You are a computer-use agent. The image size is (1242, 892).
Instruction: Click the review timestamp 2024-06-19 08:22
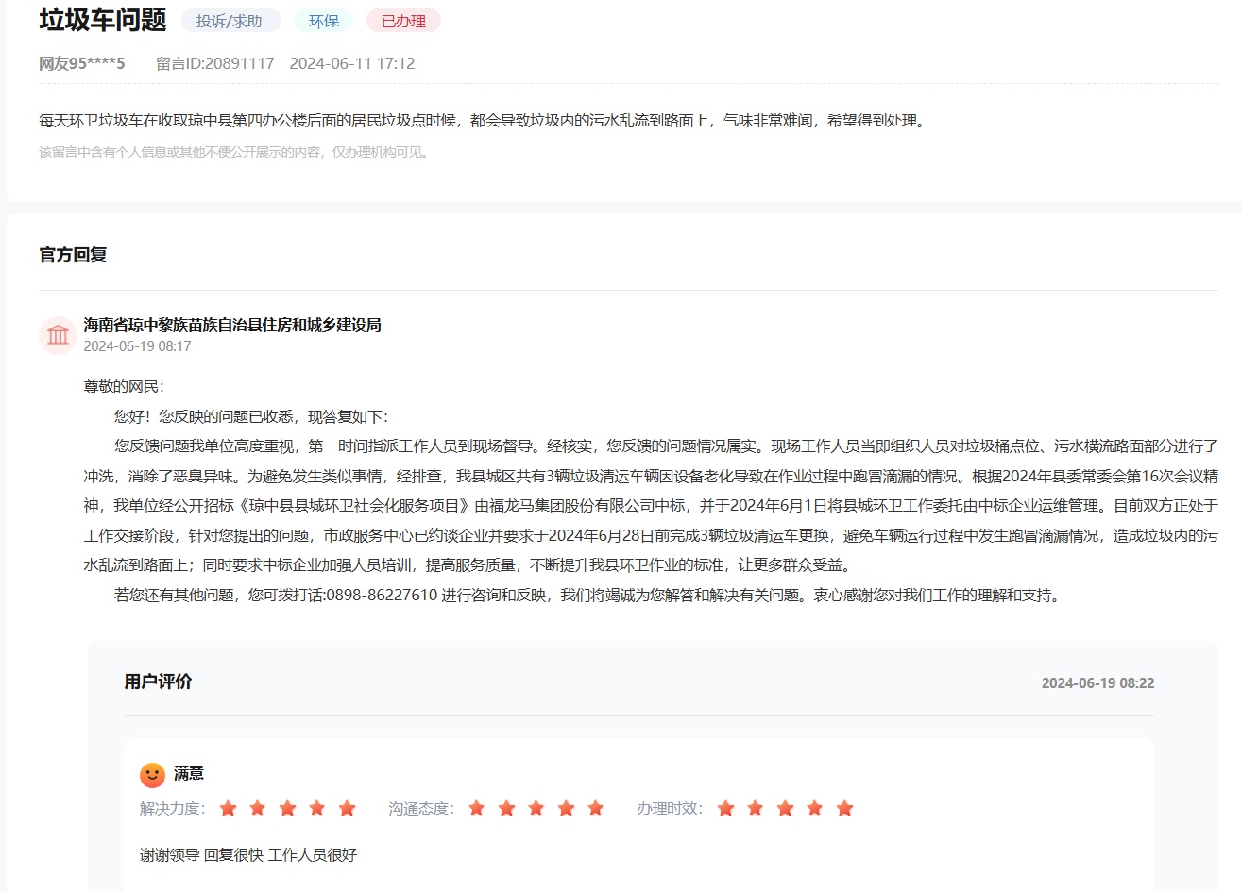(1097, 683)
